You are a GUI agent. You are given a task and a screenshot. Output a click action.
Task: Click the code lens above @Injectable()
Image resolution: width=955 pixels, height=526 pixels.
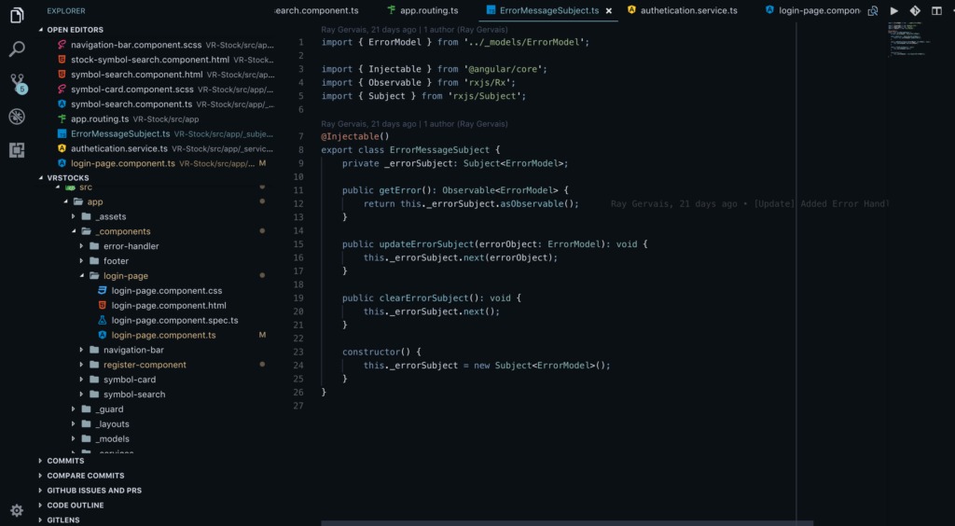click(414, 124)
